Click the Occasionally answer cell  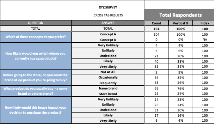[108, 77]
